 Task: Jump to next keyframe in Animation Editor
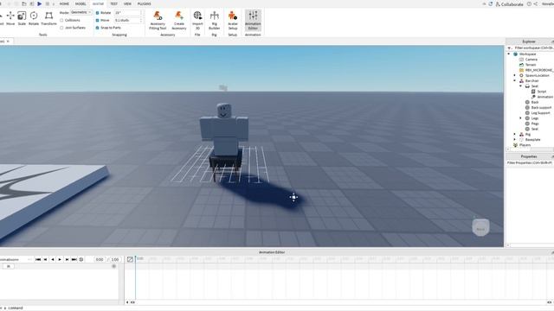click(x=67, y=259)
